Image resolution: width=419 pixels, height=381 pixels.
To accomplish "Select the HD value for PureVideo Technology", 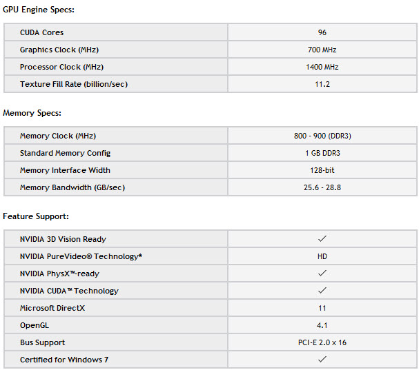I will (322, 256).
